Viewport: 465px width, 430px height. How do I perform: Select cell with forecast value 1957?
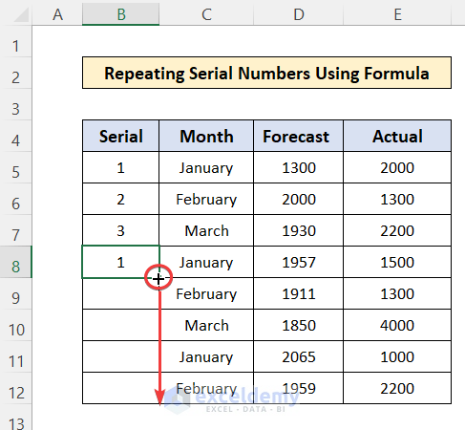pyautogui.click(x=298, y=262)
